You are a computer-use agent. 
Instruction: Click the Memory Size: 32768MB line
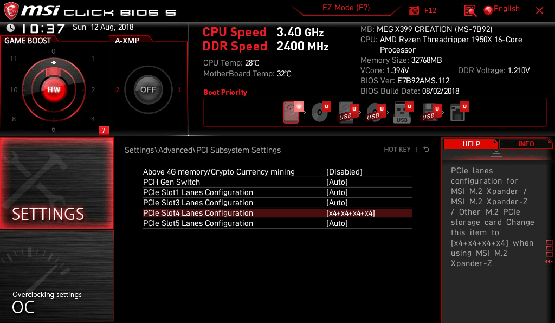401,60
